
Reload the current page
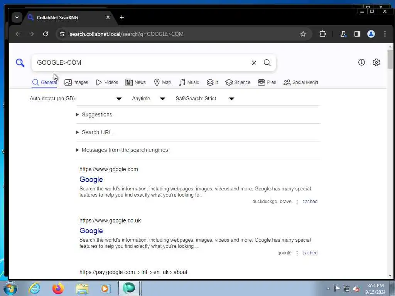click(x=46, y=34)
